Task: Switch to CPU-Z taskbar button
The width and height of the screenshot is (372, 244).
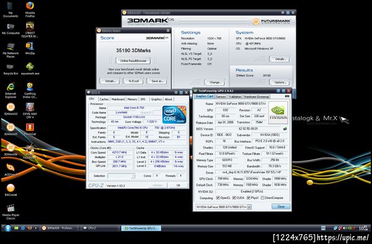Action: [100, 228]
